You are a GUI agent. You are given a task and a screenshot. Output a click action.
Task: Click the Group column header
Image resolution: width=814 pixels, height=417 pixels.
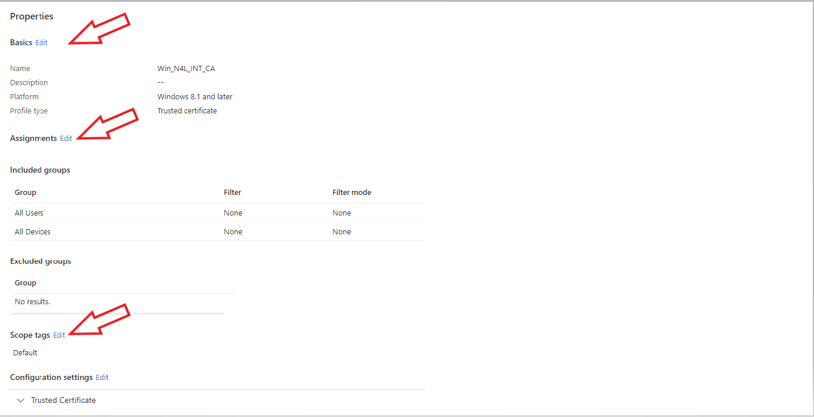[x=25, y=192]
